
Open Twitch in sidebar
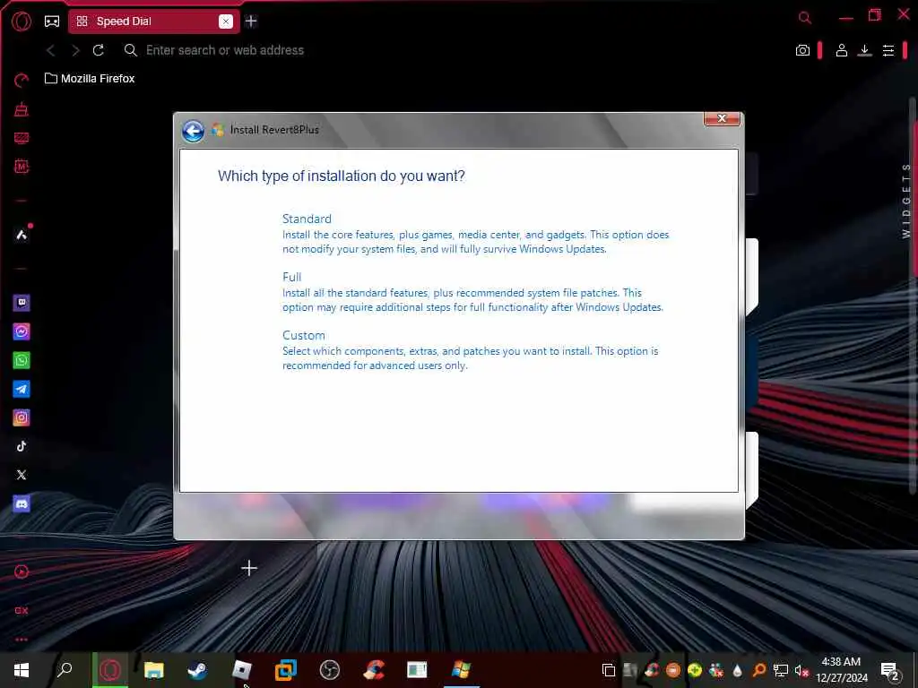22,303
